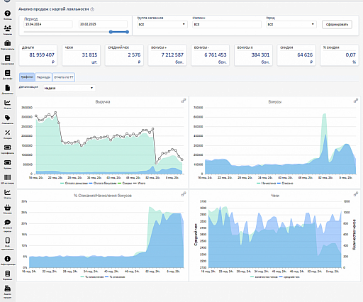Image resolution: width=363 pixels, height=302 pixels.
Task: Expand the % Списания/Начисления chart corner icon
Action: coord(184,194)
